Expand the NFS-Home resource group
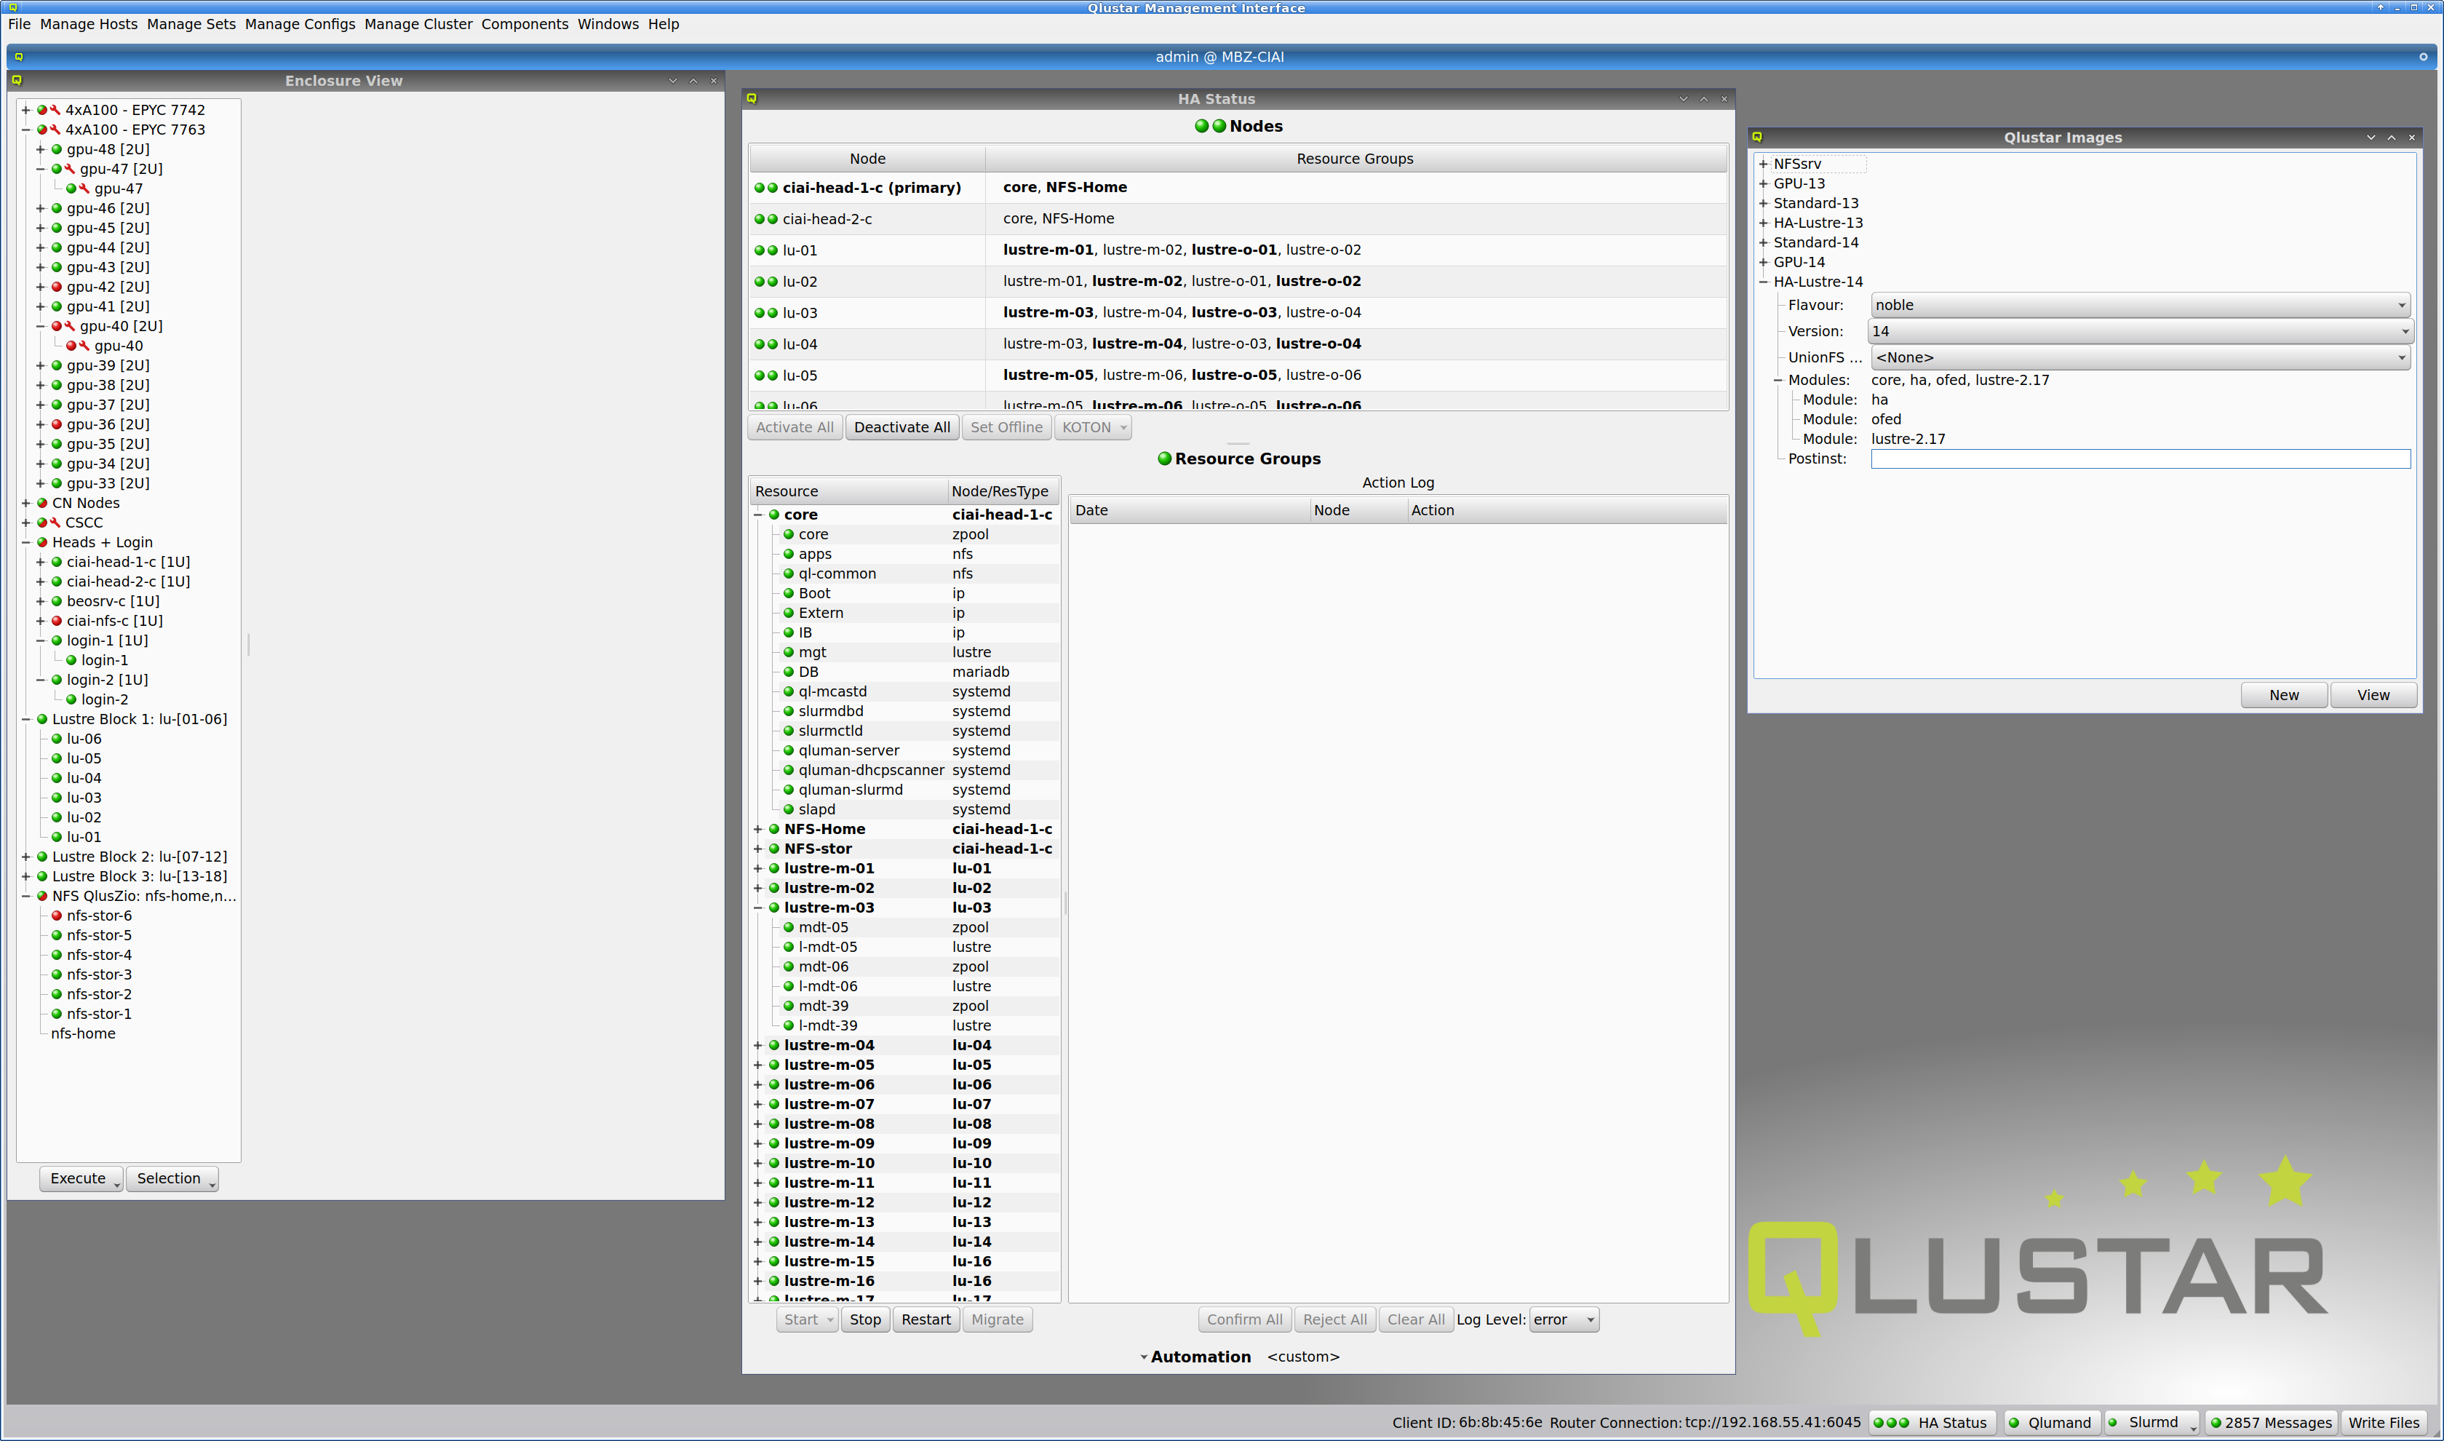The image size is (2444, 1441). tap(758, 829)
